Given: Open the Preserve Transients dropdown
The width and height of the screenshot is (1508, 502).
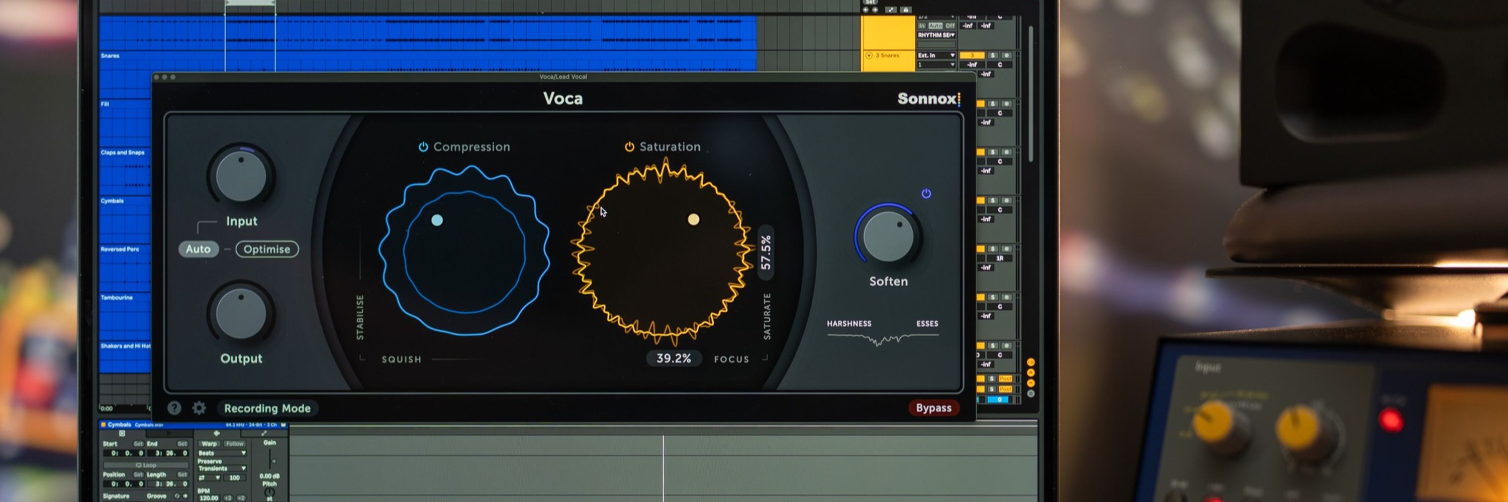Looking at the screenshot, I should tap(223, 469).
